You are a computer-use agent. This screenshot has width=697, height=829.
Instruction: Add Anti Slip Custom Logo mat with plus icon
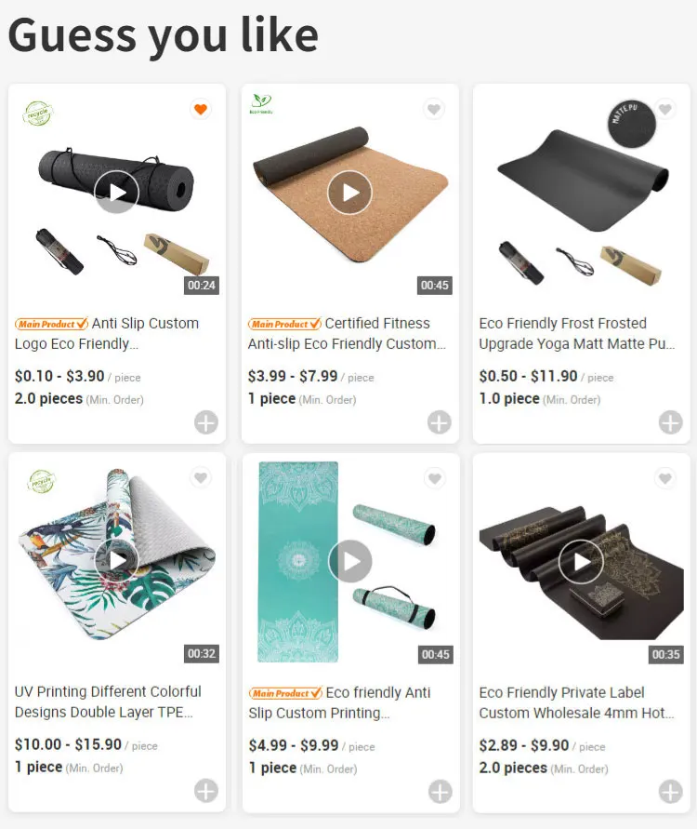click(206, 422)
